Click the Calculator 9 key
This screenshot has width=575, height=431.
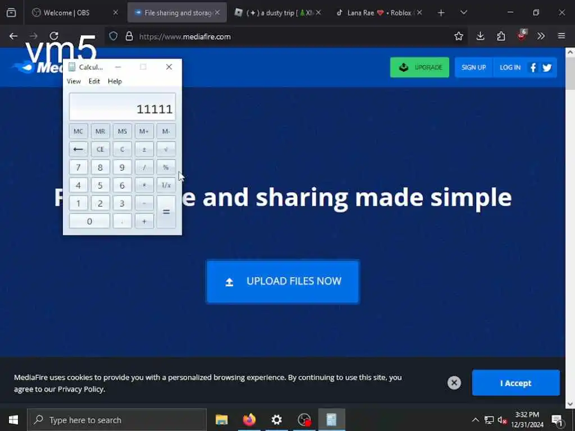tap(122, 167)
